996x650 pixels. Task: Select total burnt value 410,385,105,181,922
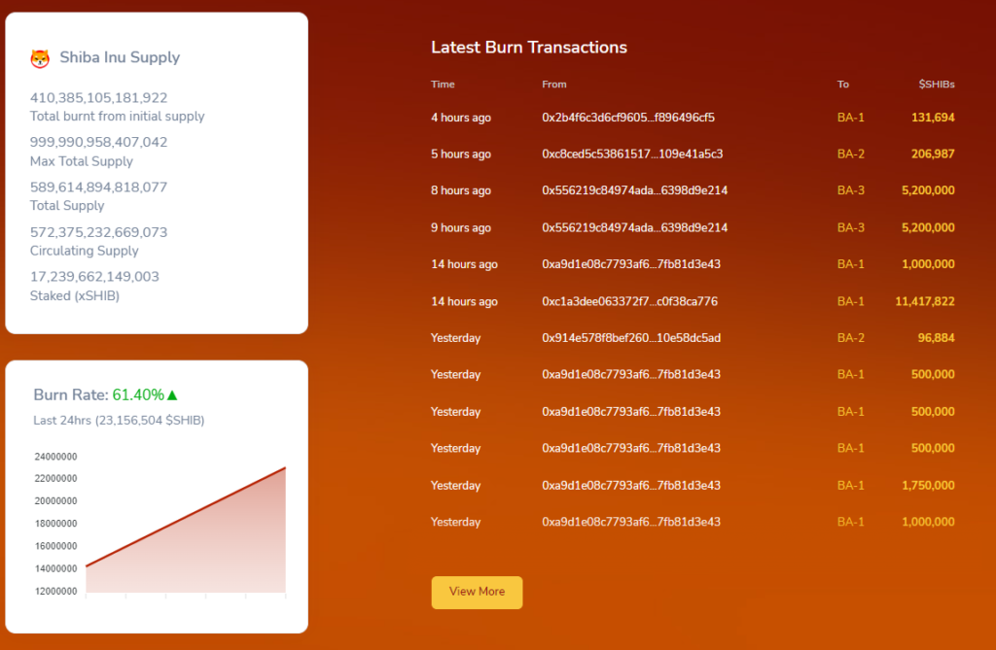coord(98,98)
